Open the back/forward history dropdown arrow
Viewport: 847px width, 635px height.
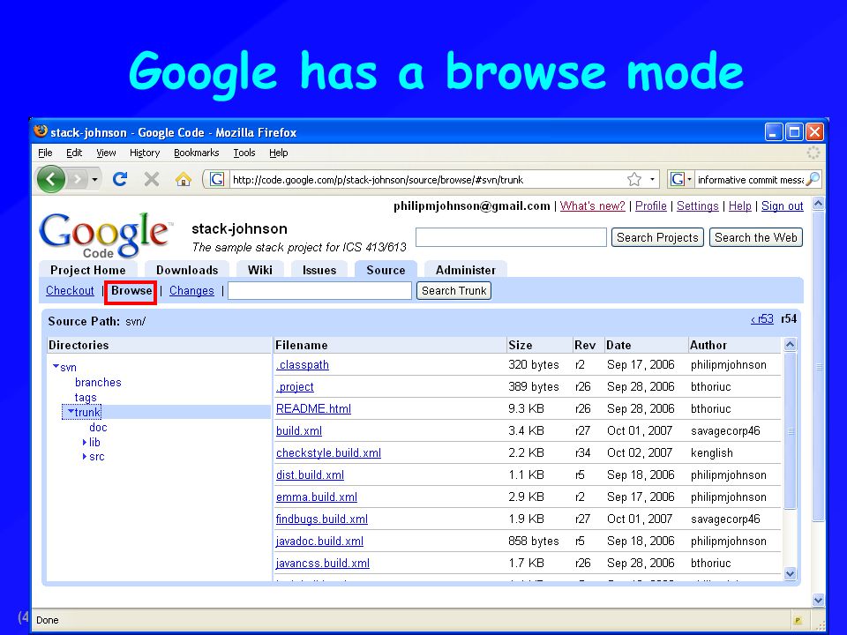pos(94,179)
